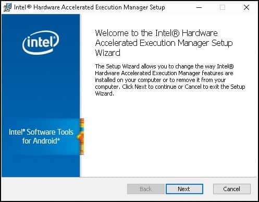Click the word Wizard in the heading

pos(107,53)
